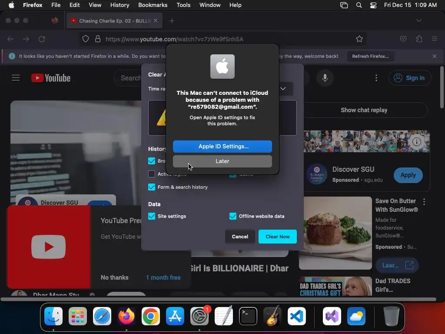Close the Chasing Charlie tab

(x=156, y=20)
